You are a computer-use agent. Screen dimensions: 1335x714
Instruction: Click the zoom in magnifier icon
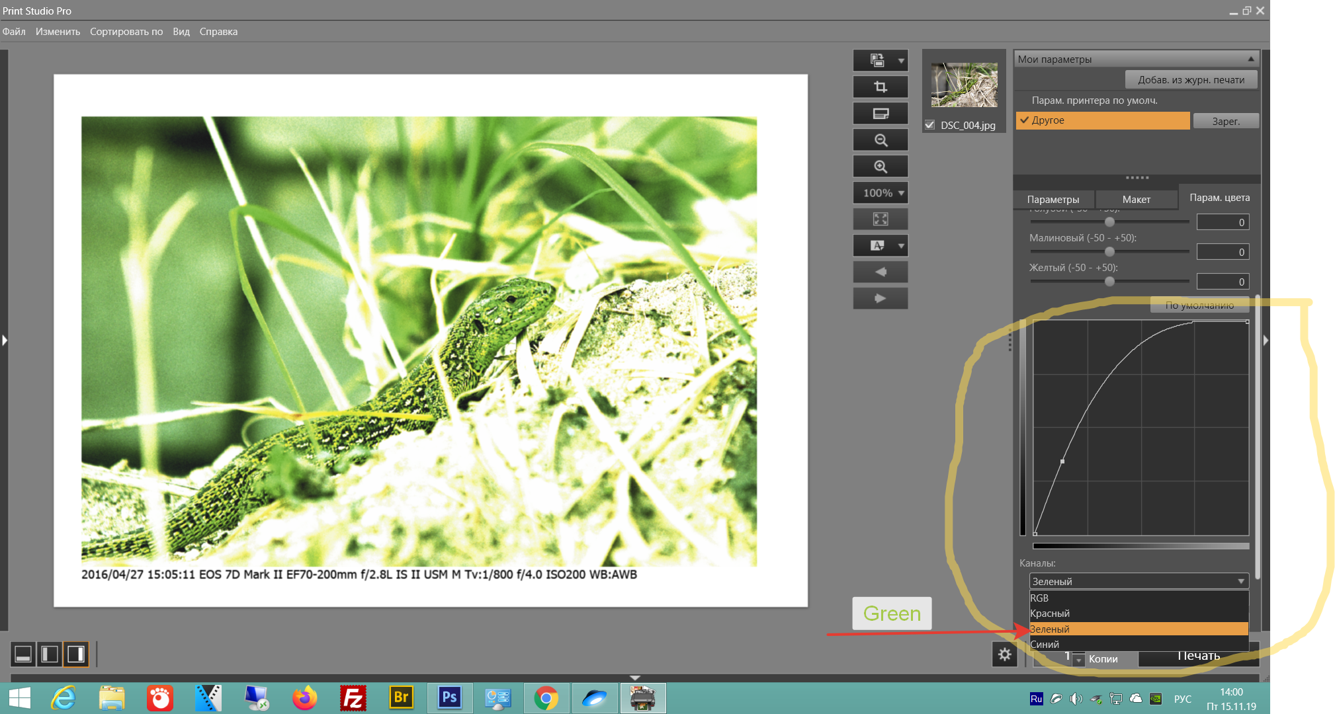point(880,167)
